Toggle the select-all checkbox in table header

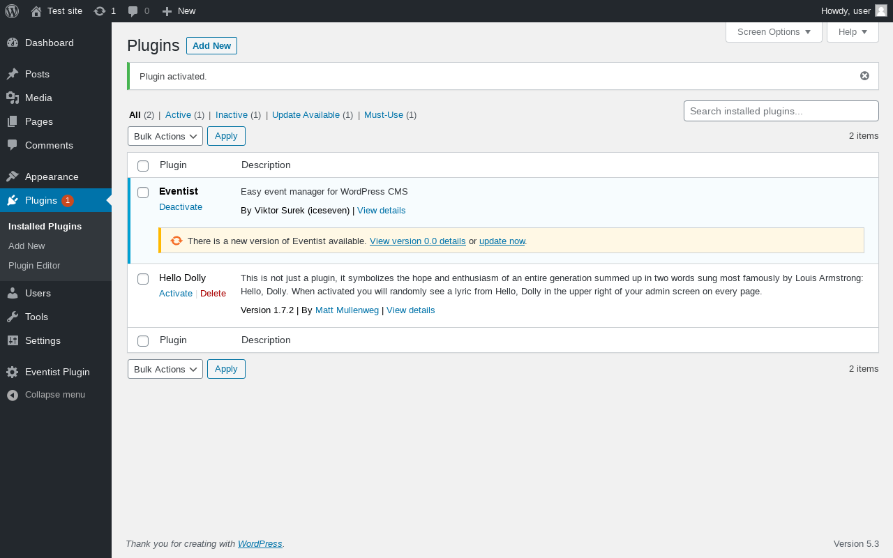point(143,166)
